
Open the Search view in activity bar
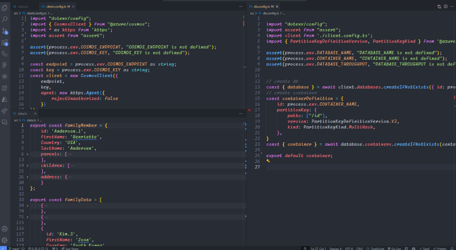click(x=5, y=20)
